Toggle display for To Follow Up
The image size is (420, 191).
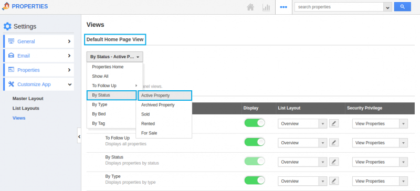[255, 142]
